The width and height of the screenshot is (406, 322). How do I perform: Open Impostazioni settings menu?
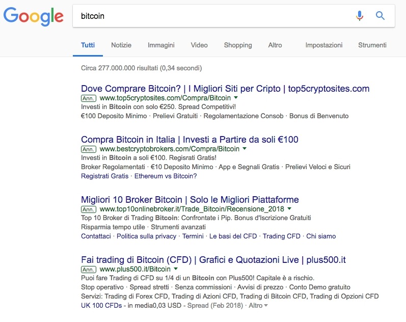click(x=324, y=45)
